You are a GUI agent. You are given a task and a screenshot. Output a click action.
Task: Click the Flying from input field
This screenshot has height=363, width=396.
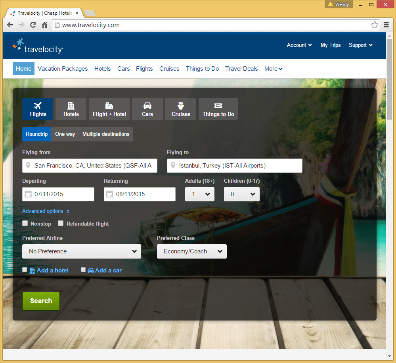(x=90, y=166)
